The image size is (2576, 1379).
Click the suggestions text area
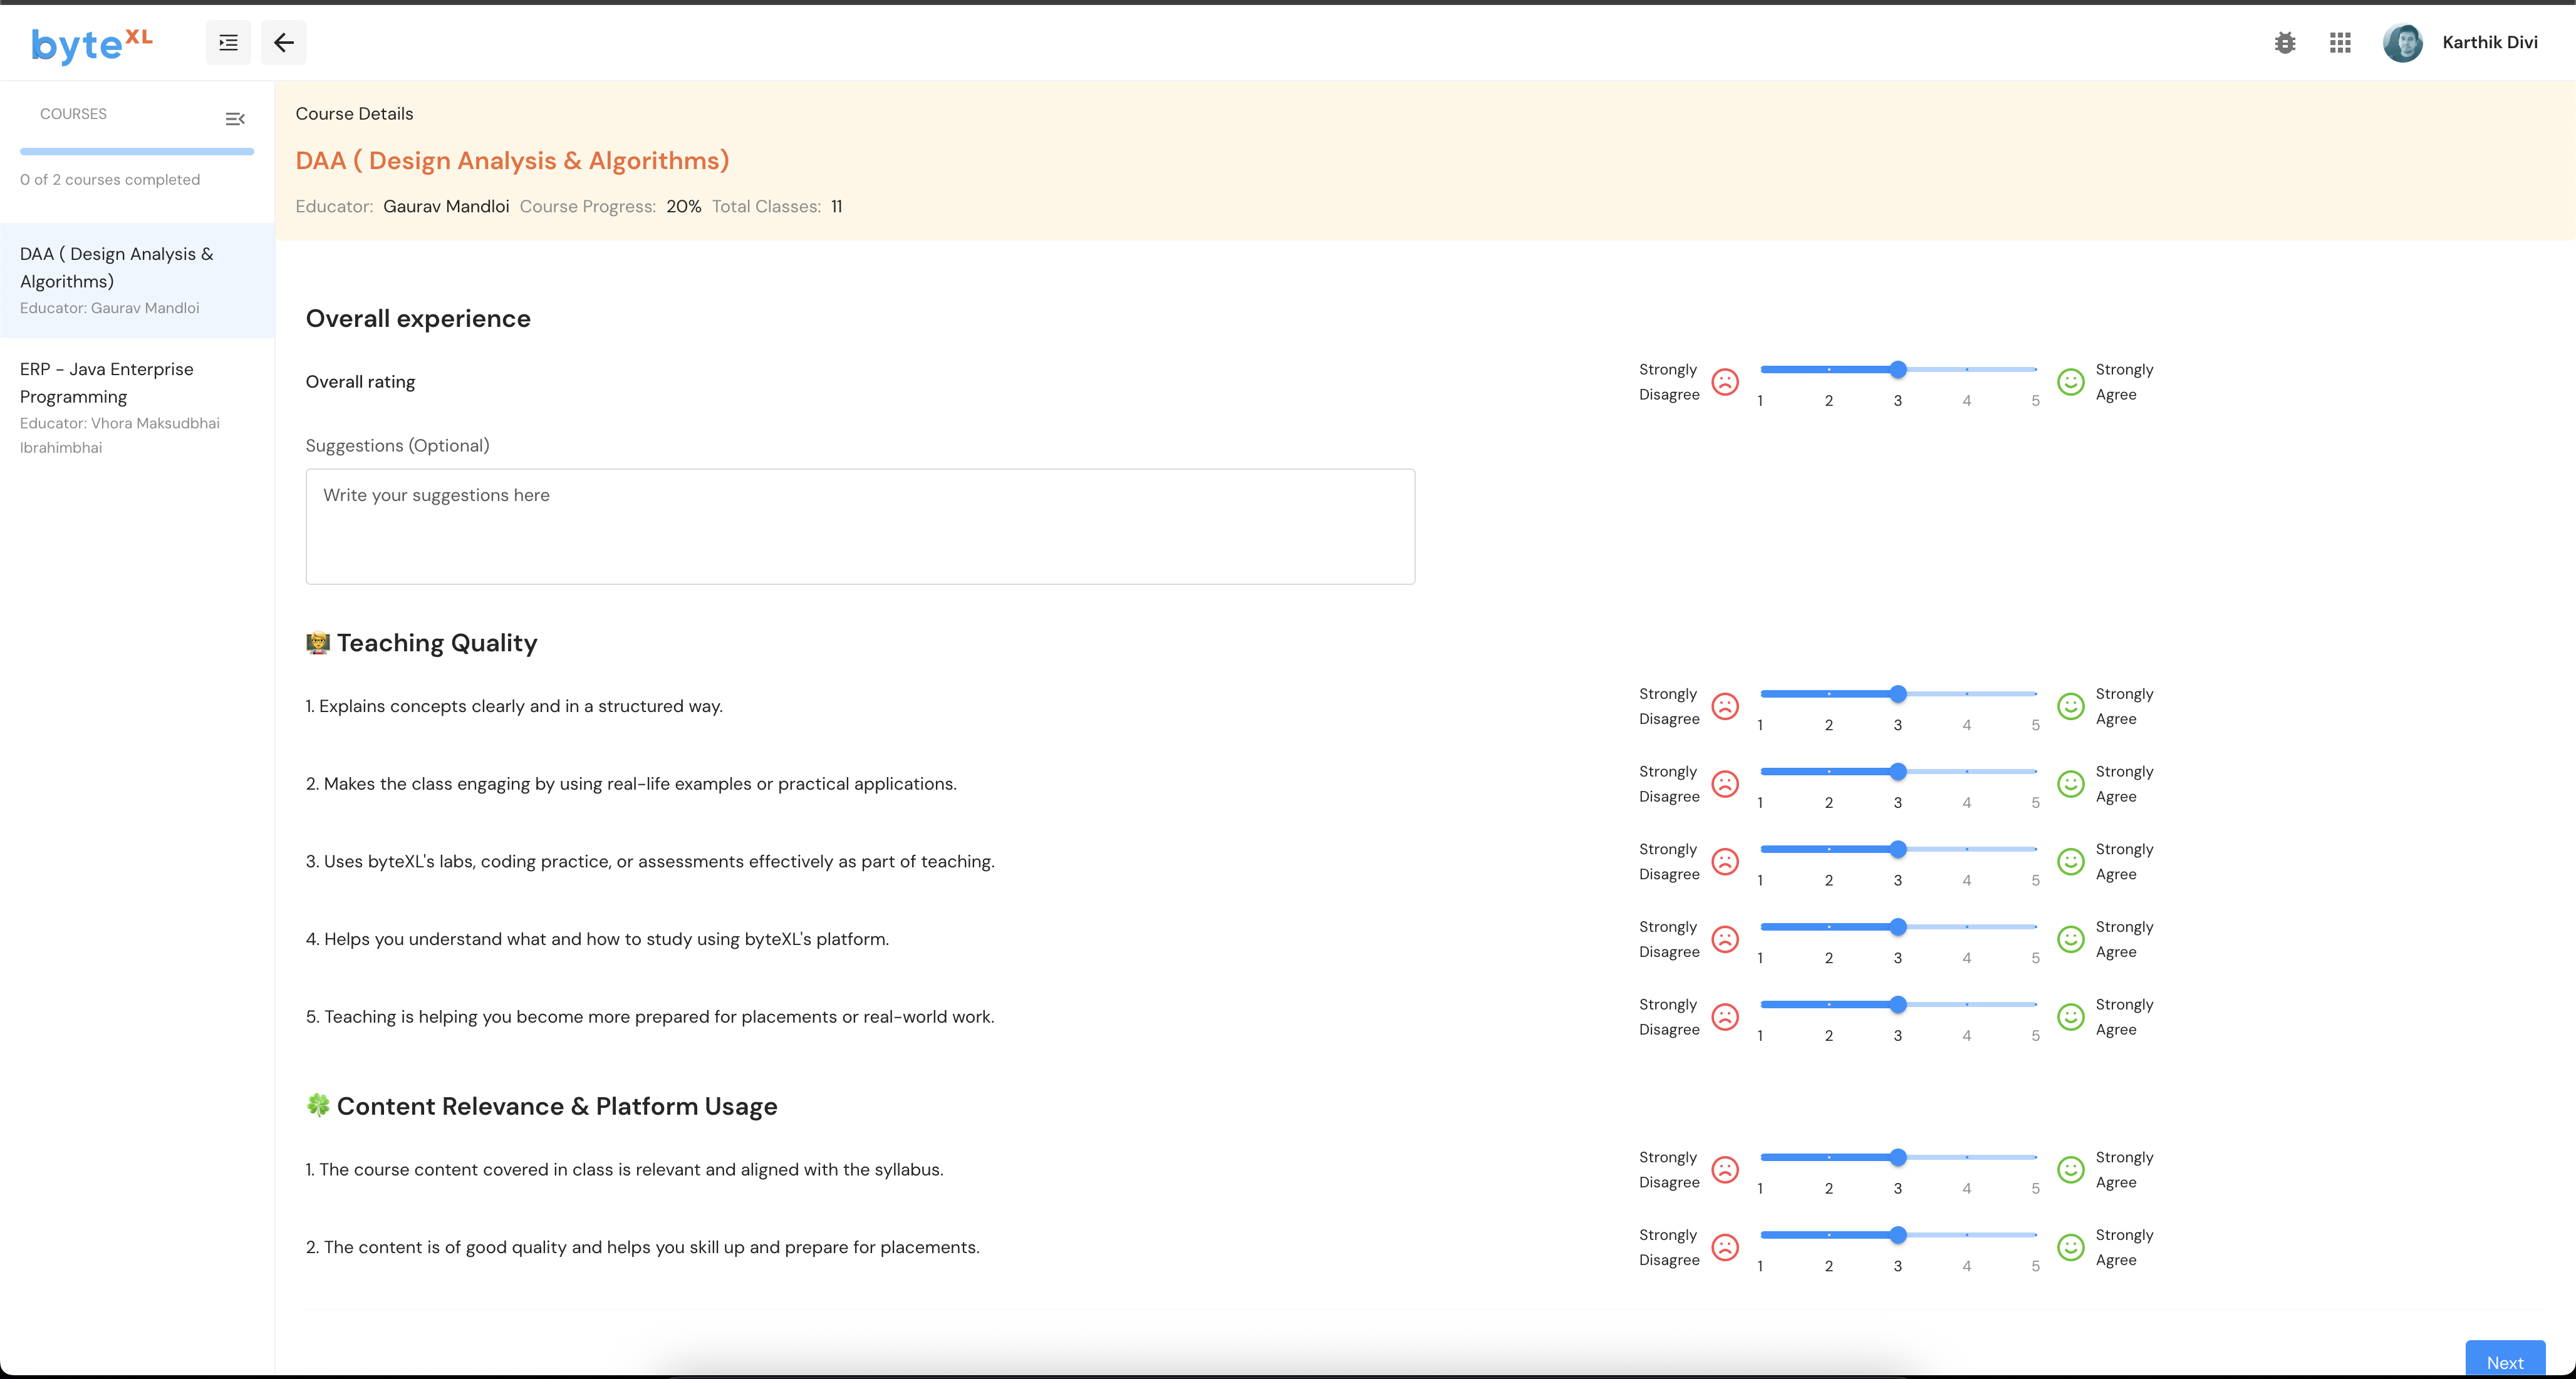tap(860, 527)
